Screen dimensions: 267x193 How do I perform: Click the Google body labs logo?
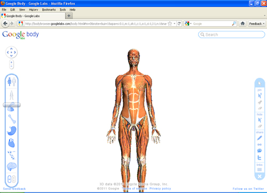pos(20,35)
